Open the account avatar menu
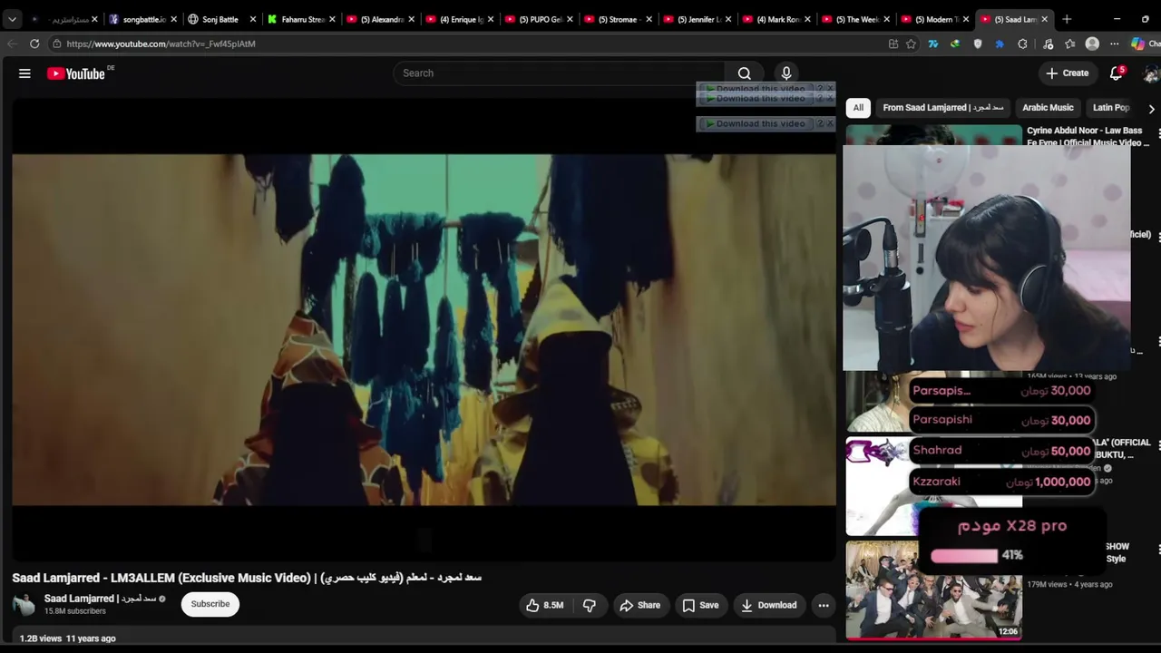This screenshot has width=1161, height=653. 1152,73
